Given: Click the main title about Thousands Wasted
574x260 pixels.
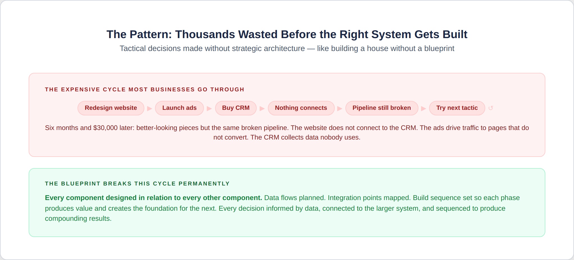Looking at the screenshot, I should (287, 34).
